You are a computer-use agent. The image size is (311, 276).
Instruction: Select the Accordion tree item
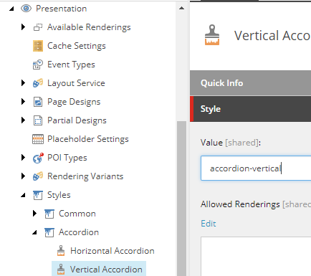[x=79, y=232]
